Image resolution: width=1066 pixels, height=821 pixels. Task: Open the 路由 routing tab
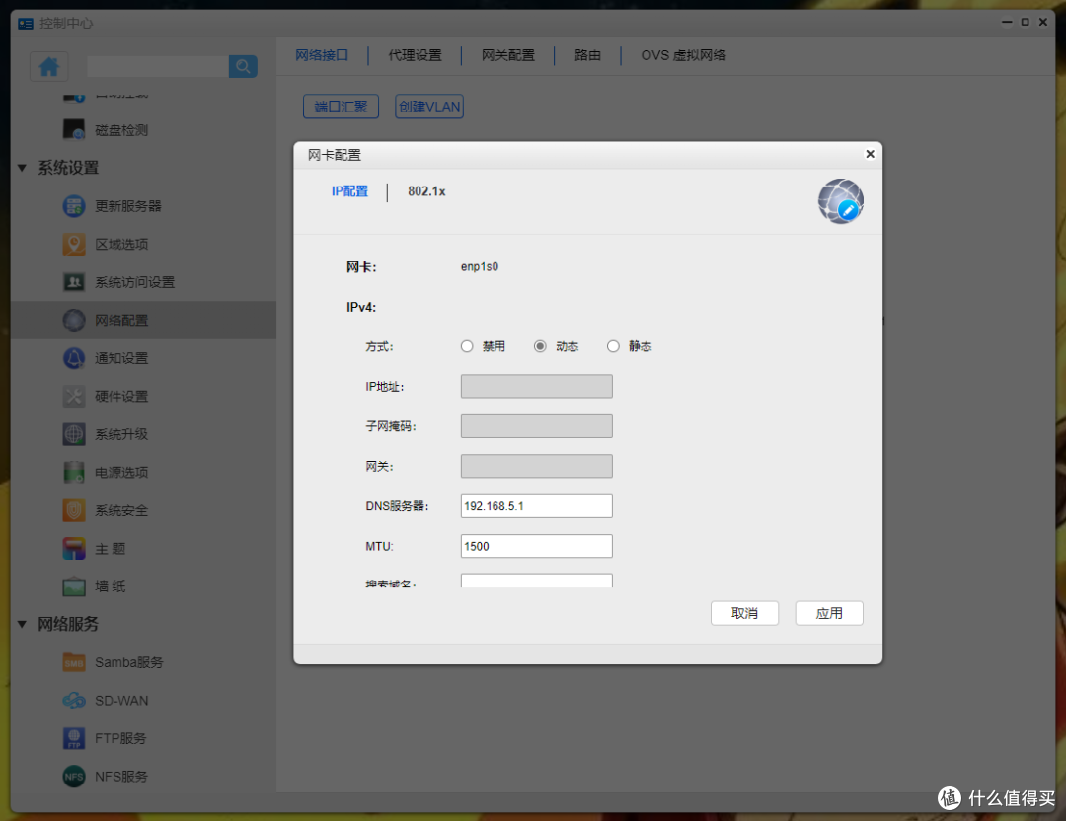pyautogui.click(x=587, y=55)
